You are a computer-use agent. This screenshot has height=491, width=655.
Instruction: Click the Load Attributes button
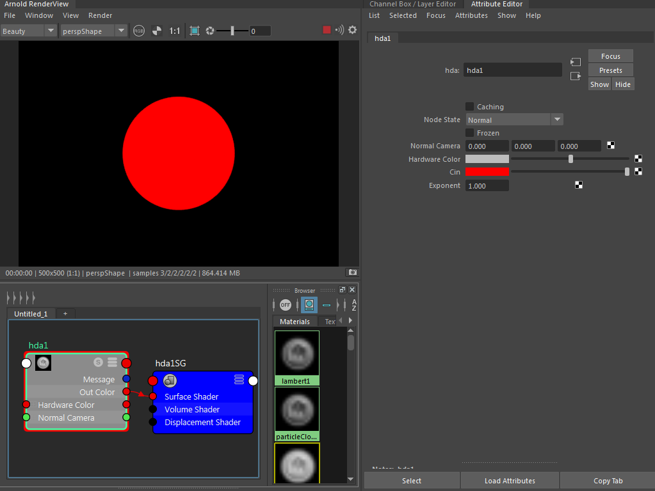(x=510, y=481)
